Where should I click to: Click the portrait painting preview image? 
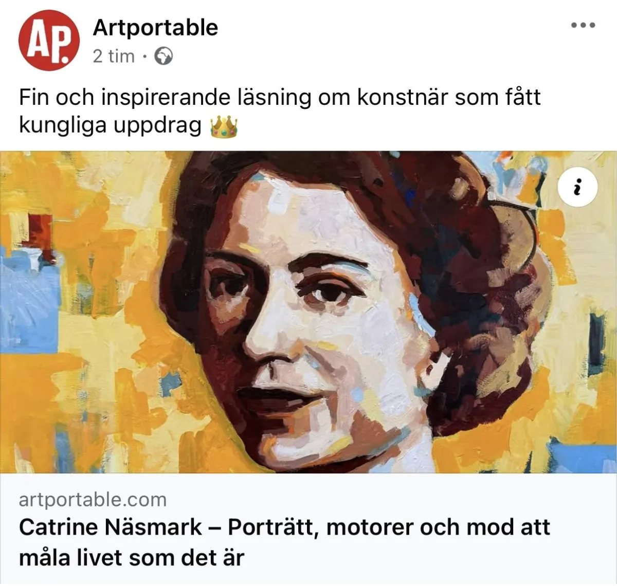coord(308,312)
